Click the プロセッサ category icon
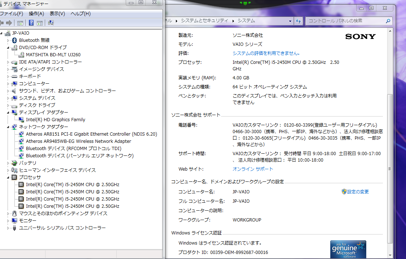This screenshot has height=259, width=406. point(14,177)
